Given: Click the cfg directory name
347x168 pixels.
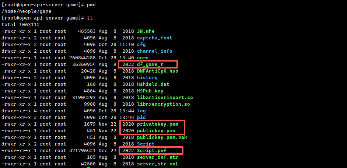Looking at the screenshot, I should pyautogui.click(x=141, y=45).
